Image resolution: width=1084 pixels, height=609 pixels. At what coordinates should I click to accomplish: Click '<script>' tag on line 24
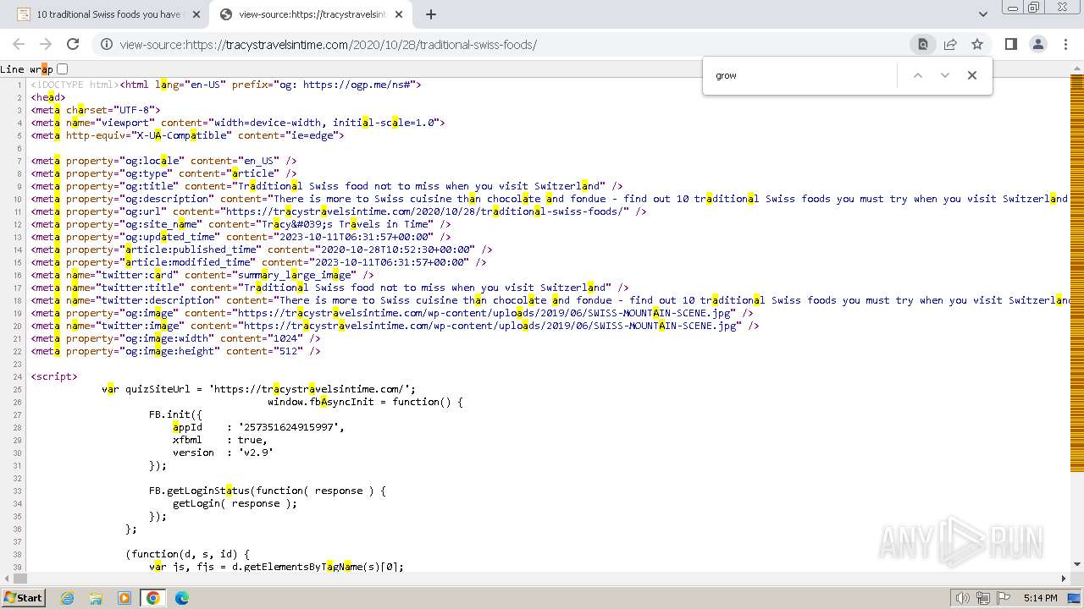tap(54, 376)
